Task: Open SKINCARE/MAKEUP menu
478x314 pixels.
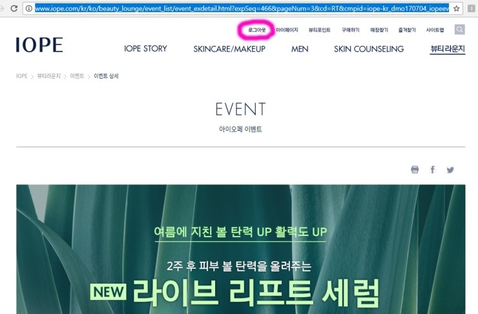Action: point(229,49)
